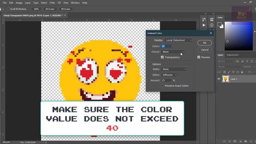Lock artboard nesting icon
Viewport: 256px width, 144px height.
coord(238,72)
